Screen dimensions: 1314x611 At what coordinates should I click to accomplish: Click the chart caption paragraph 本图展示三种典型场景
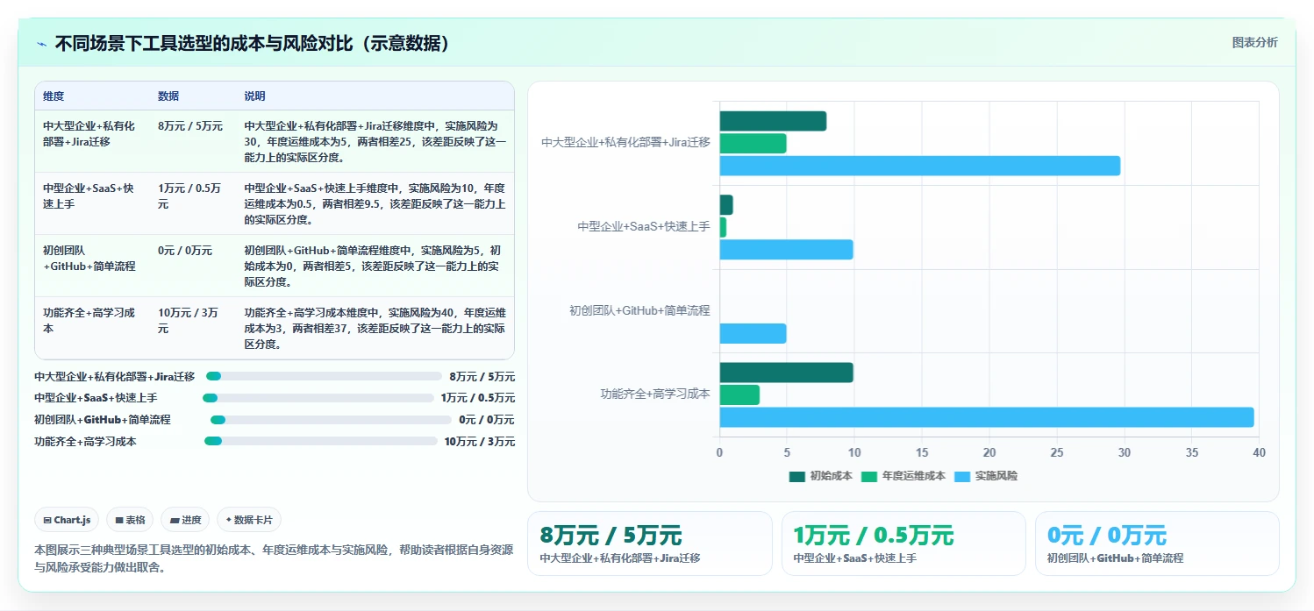pos(272,558)
